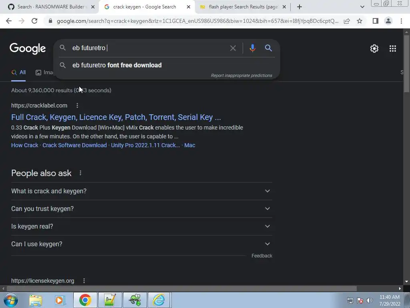Click the https://licensekeygen.org URL text
410x308 pixels.
pos(42,281)
